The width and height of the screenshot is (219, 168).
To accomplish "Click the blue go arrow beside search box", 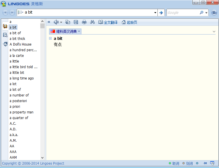I will tap(161, 12).
